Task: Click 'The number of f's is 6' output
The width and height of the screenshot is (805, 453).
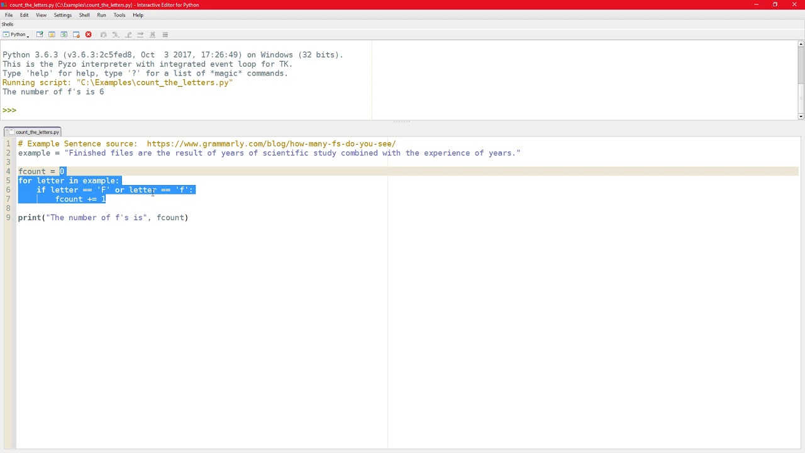Action: [53, 92]
